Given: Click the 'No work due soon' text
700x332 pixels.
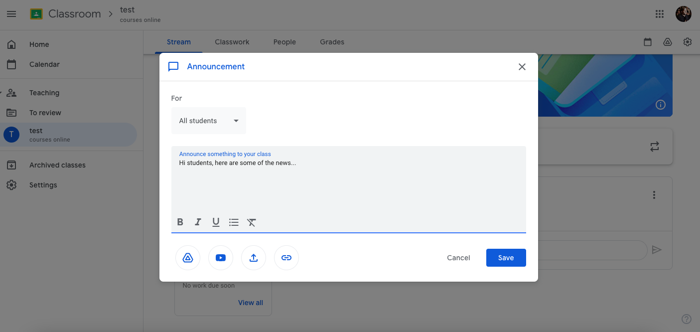Looking at the screenshot, I should 209,286.
